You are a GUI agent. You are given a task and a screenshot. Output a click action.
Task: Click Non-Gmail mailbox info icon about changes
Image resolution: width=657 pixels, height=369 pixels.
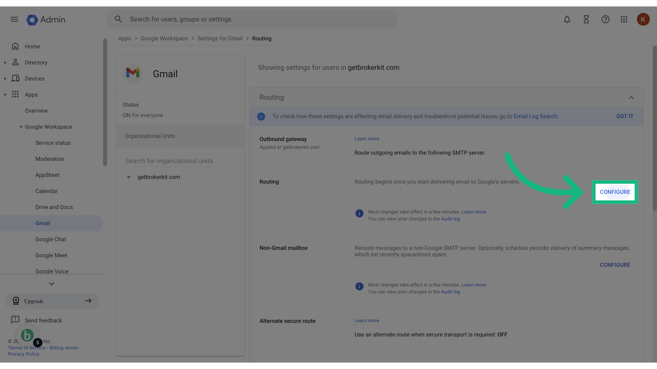click(x=359, y=286)
